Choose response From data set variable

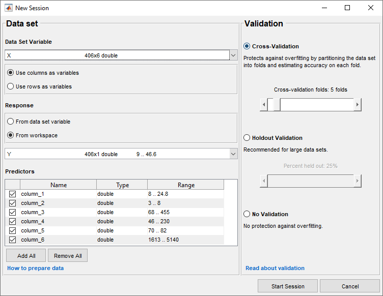click(x=11, y=122)
